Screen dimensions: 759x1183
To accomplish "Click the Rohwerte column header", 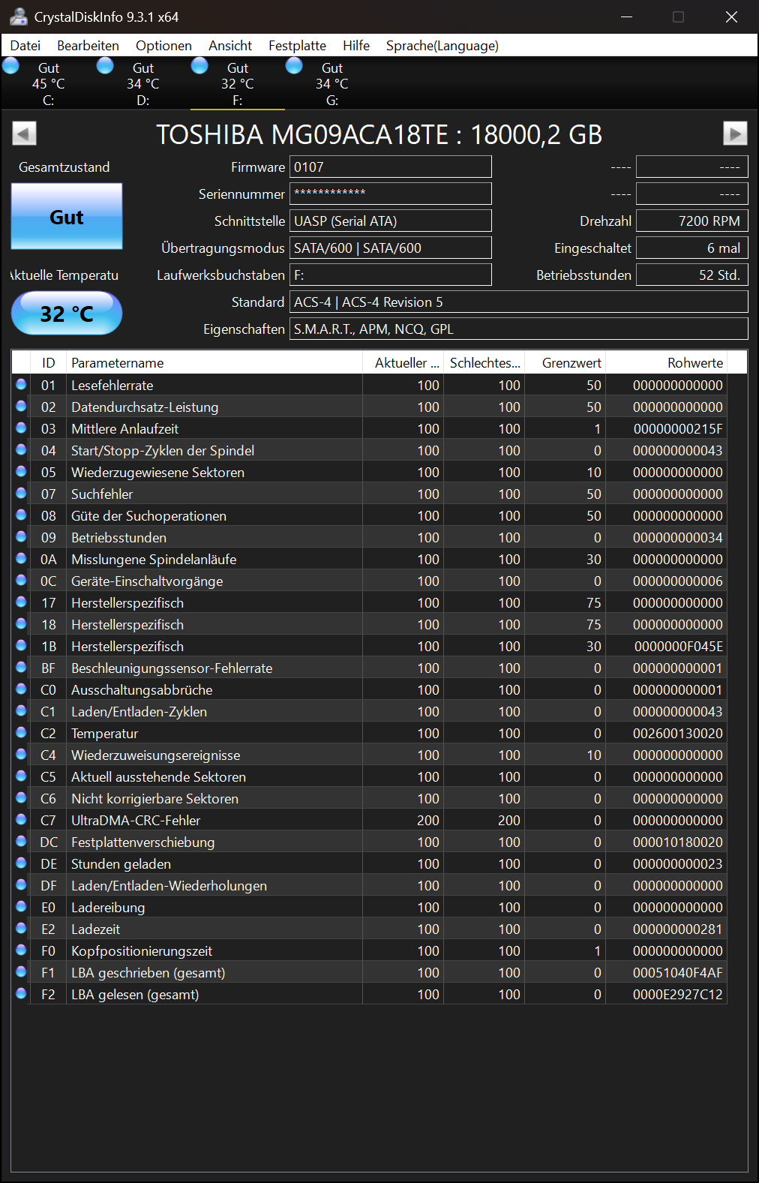I will pyautogui.click(x=667, y=362).
